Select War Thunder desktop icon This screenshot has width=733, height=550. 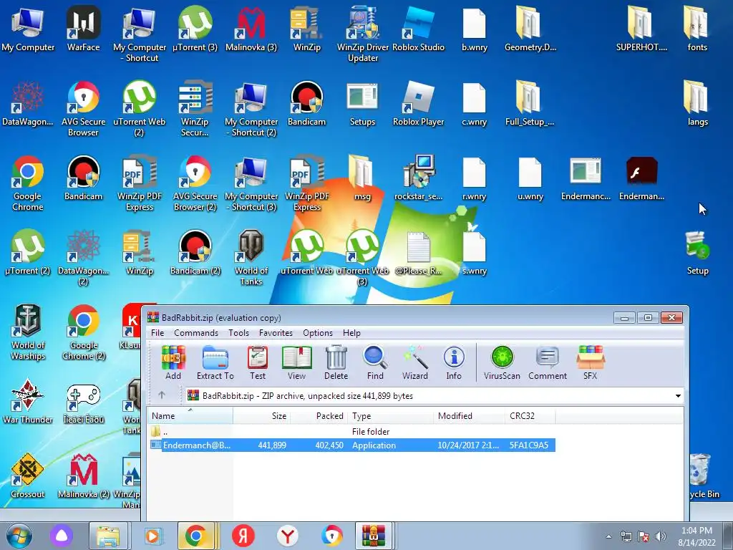28,401
